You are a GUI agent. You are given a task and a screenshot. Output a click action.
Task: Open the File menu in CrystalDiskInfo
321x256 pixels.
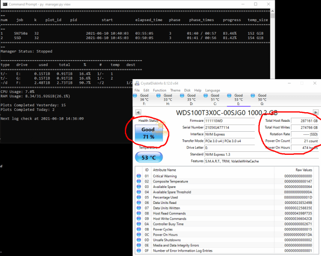(x=137, y=90)
